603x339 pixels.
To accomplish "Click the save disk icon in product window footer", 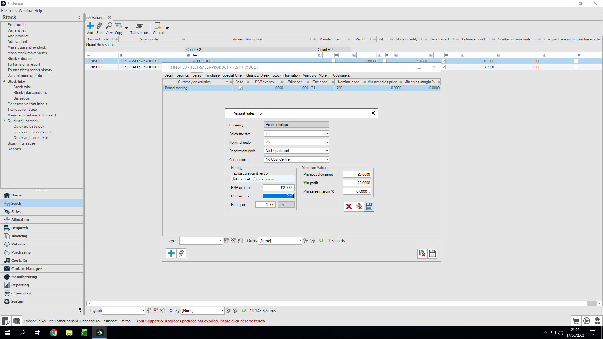I will 432,254.
